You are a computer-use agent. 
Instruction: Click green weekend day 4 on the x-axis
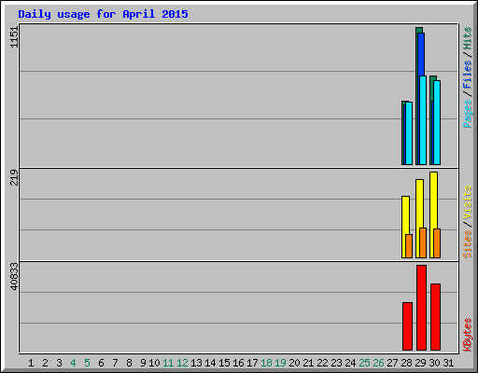pyautogui.click(x=73, y=363)
